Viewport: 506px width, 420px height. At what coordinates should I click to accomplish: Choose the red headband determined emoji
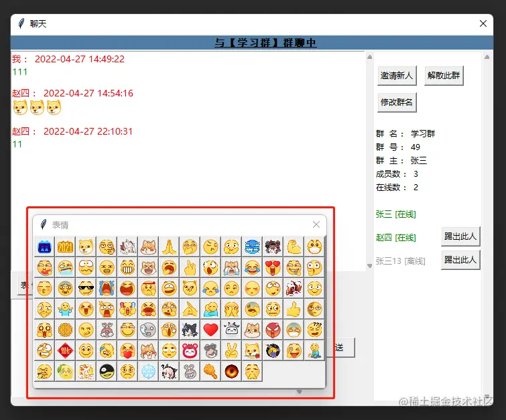pos(148,289)
